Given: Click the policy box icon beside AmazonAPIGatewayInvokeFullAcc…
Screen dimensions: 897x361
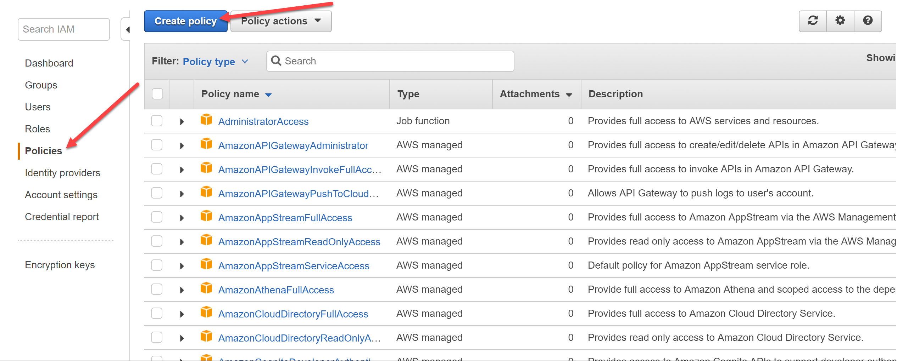Looking at the screenshot, I should tap(206, 168).
